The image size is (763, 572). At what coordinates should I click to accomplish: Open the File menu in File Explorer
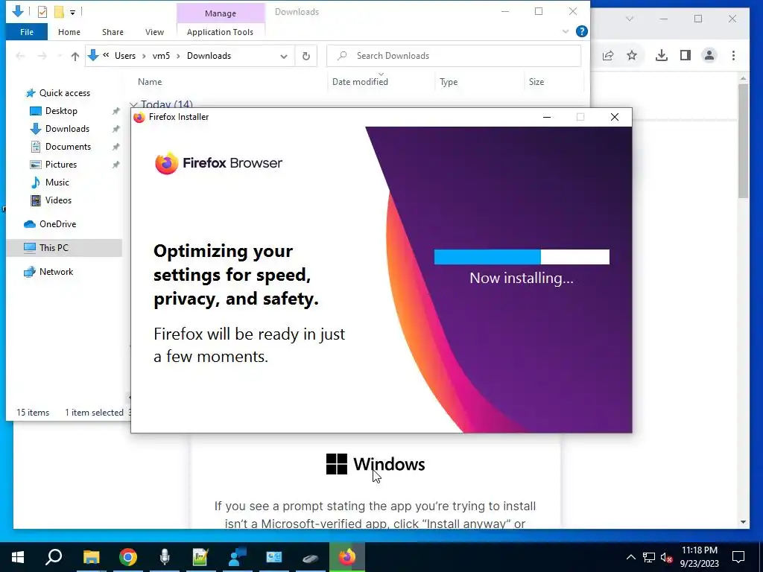[x=27, y=32]
